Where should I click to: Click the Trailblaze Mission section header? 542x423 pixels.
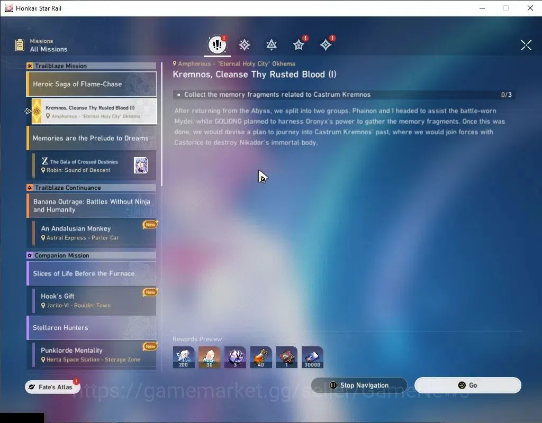pyautogui.click(x=91, y=66)
